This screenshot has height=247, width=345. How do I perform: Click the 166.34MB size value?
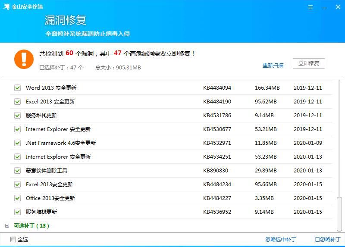point(267,88)
